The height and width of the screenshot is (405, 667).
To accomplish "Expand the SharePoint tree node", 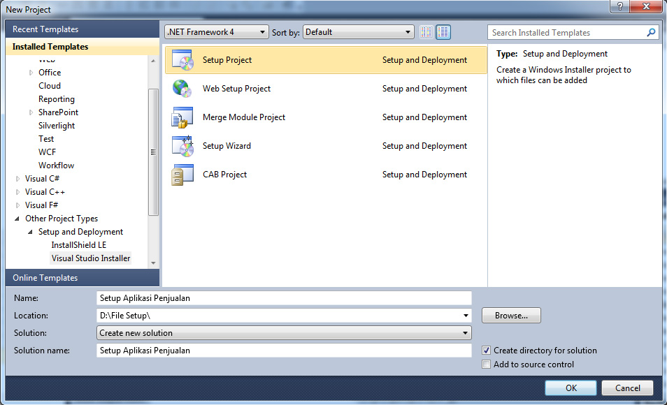I will click(x=31, y=112).
